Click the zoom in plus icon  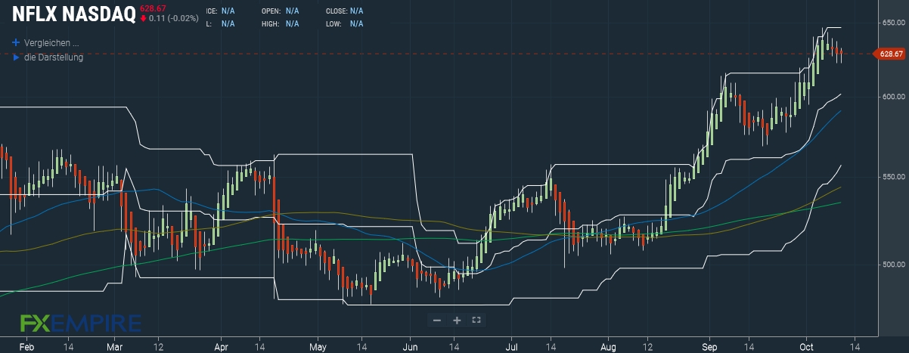457,320
